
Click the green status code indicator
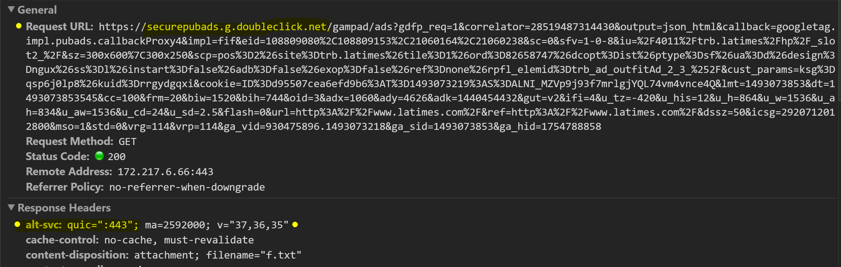coord(99,156)
